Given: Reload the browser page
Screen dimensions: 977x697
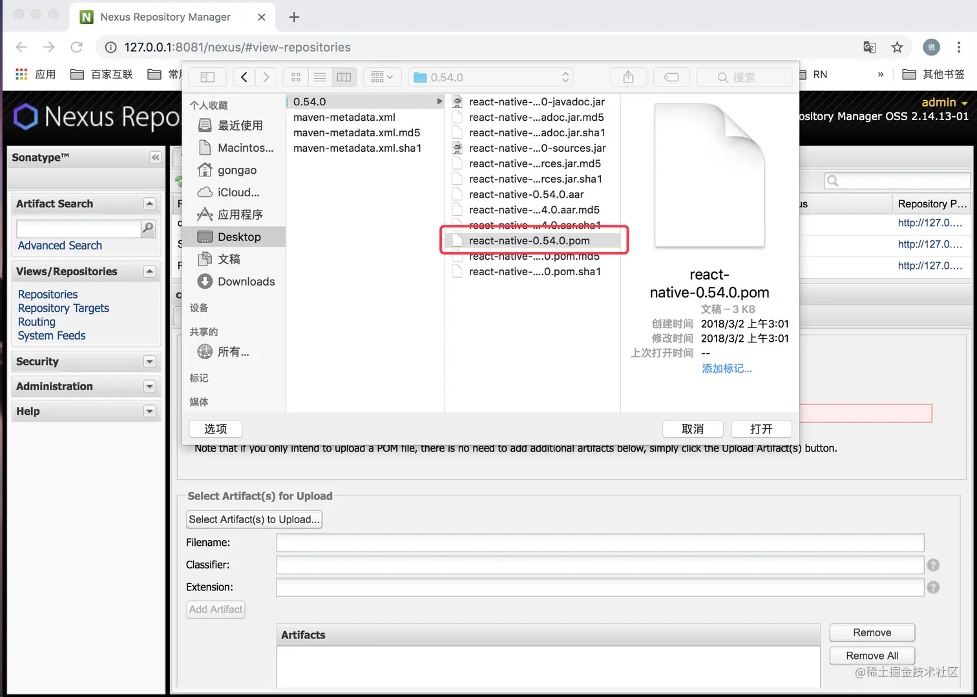Looking at the screenshot, I should coord(76,47).
